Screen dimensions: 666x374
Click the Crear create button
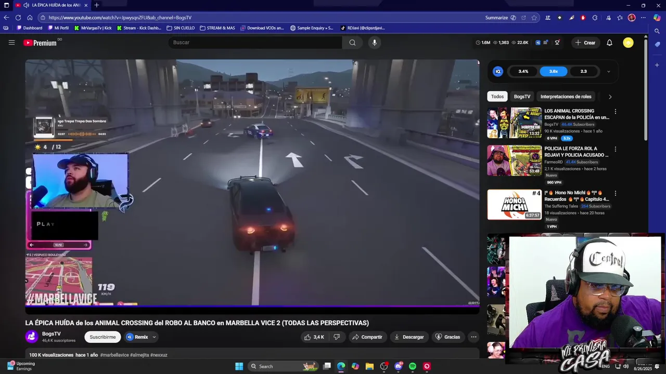pyautogui.click(x=585, y=43)
